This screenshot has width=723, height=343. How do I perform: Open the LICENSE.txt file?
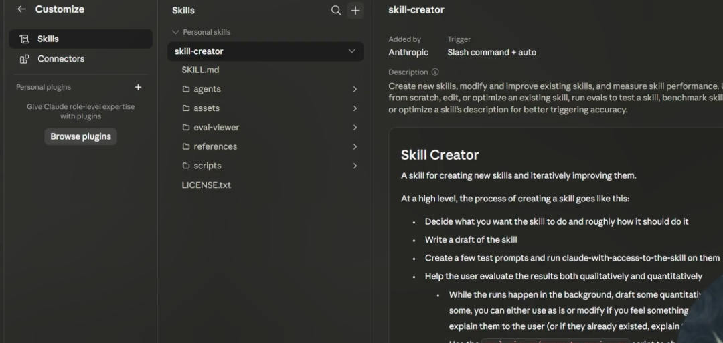tap(206, 185)
